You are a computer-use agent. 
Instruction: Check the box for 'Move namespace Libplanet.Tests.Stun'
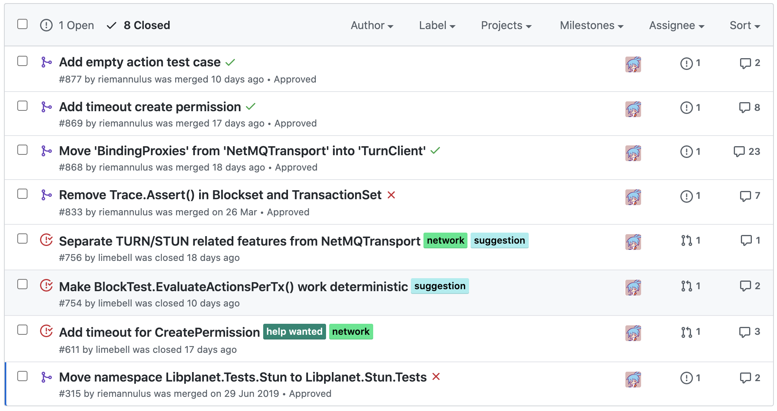(x=22, y=376)
